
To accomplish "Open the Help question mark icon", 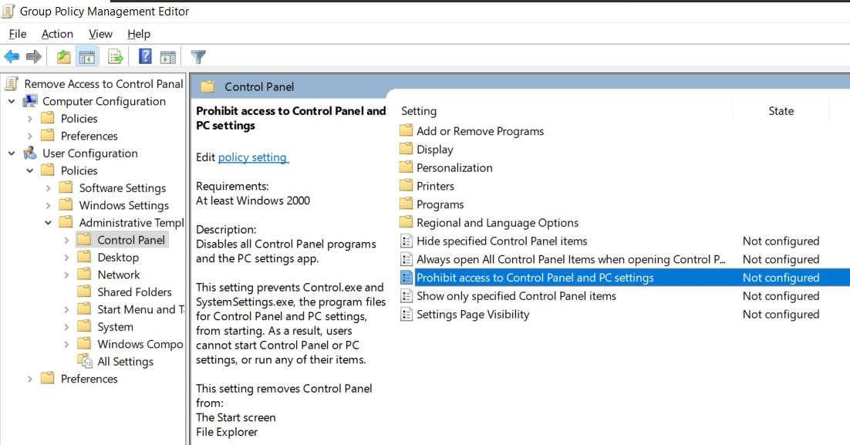I will point(145,56).
